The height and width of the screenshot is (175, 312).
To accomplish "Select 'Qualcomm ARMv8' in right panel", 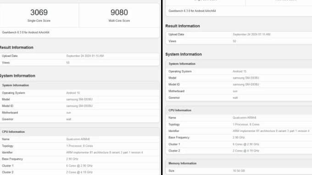I will pyautogui.click(x=245, y=118).
